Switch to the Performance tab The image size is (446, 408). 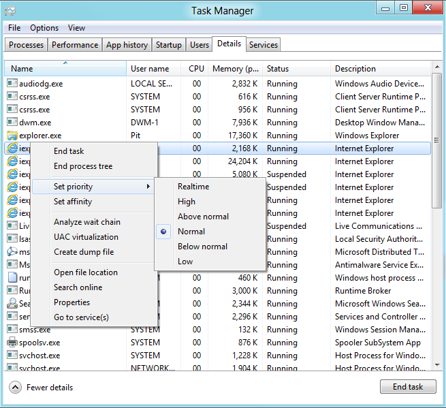(75, 45)
